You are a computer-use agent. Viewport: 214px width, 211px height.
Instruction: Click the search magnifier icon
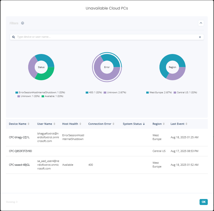tap(14, 37)
